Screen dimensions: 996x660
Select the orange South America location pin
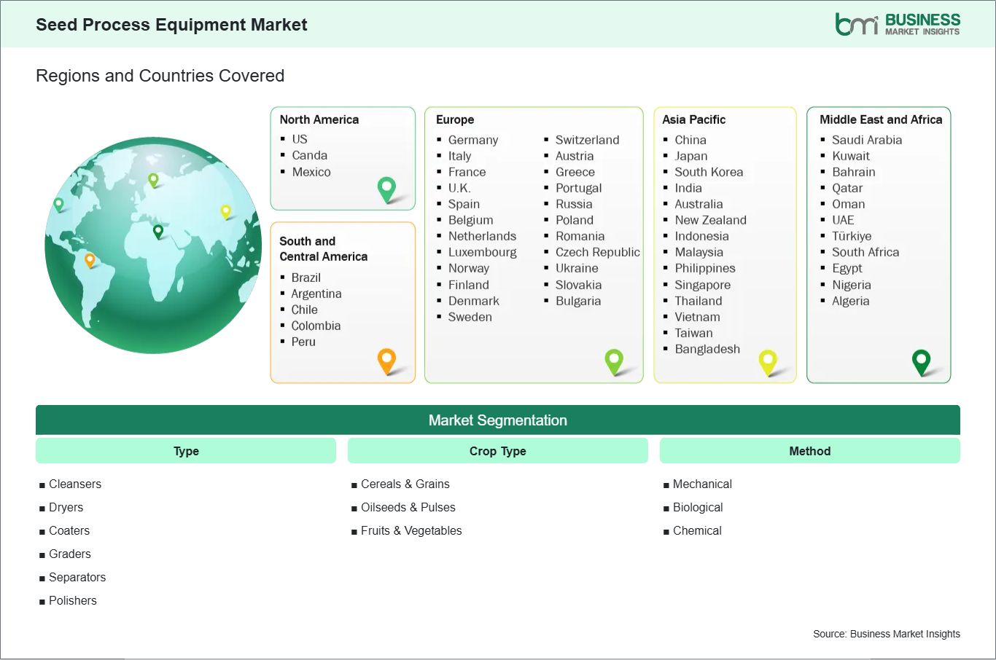click(386, 359)
